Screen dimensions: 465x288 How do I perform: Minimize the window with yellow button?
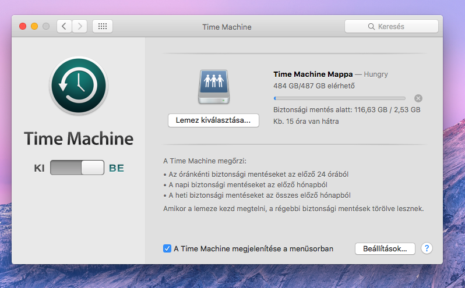pyautogui.click(x=34, y=26)
